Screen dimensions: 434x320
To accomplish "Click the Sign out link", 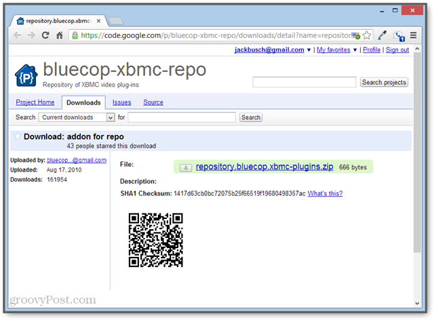I will point(397,49).
